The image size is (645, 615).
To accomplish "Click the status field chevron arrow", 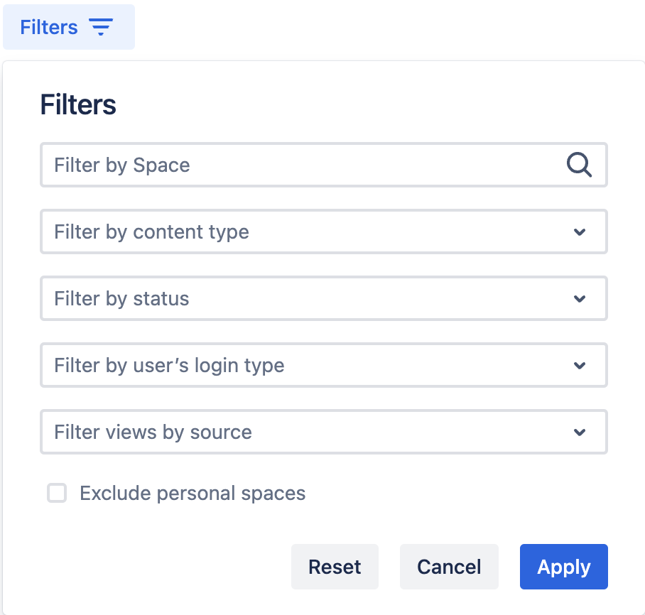I will tap(580, 299).
